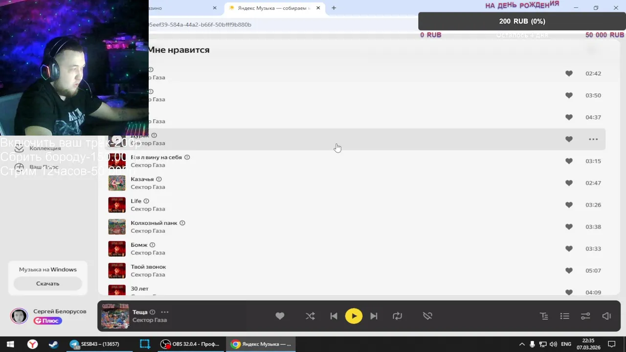Viewport: 626px width, 352px height.
Task: Play Казачья via its cover thumbnail
Action: coord(117,183)
